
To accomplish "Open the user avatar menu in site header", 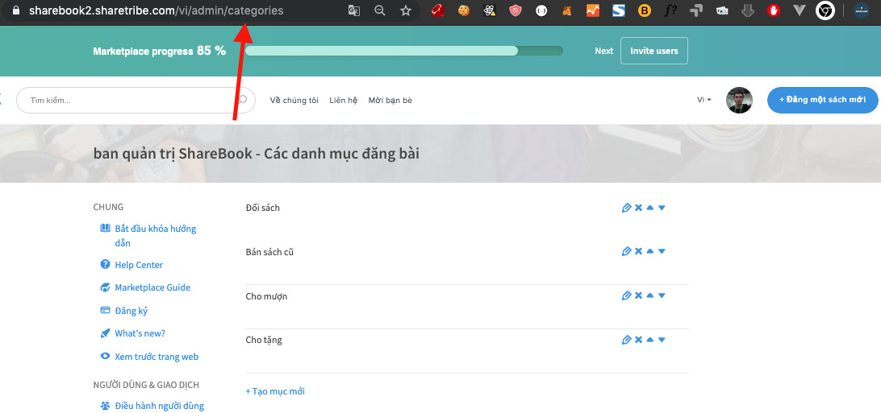I will 739,101.
